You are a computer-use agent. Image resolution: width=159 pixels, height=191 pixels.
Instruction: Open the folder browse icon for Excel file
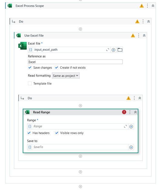[x=120, y=50]
